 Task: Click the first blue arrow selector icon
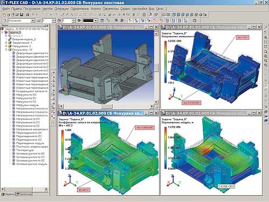(x=116, y=20)
